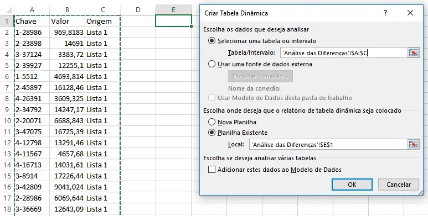Click value cell 3609,325

[67, 98]
